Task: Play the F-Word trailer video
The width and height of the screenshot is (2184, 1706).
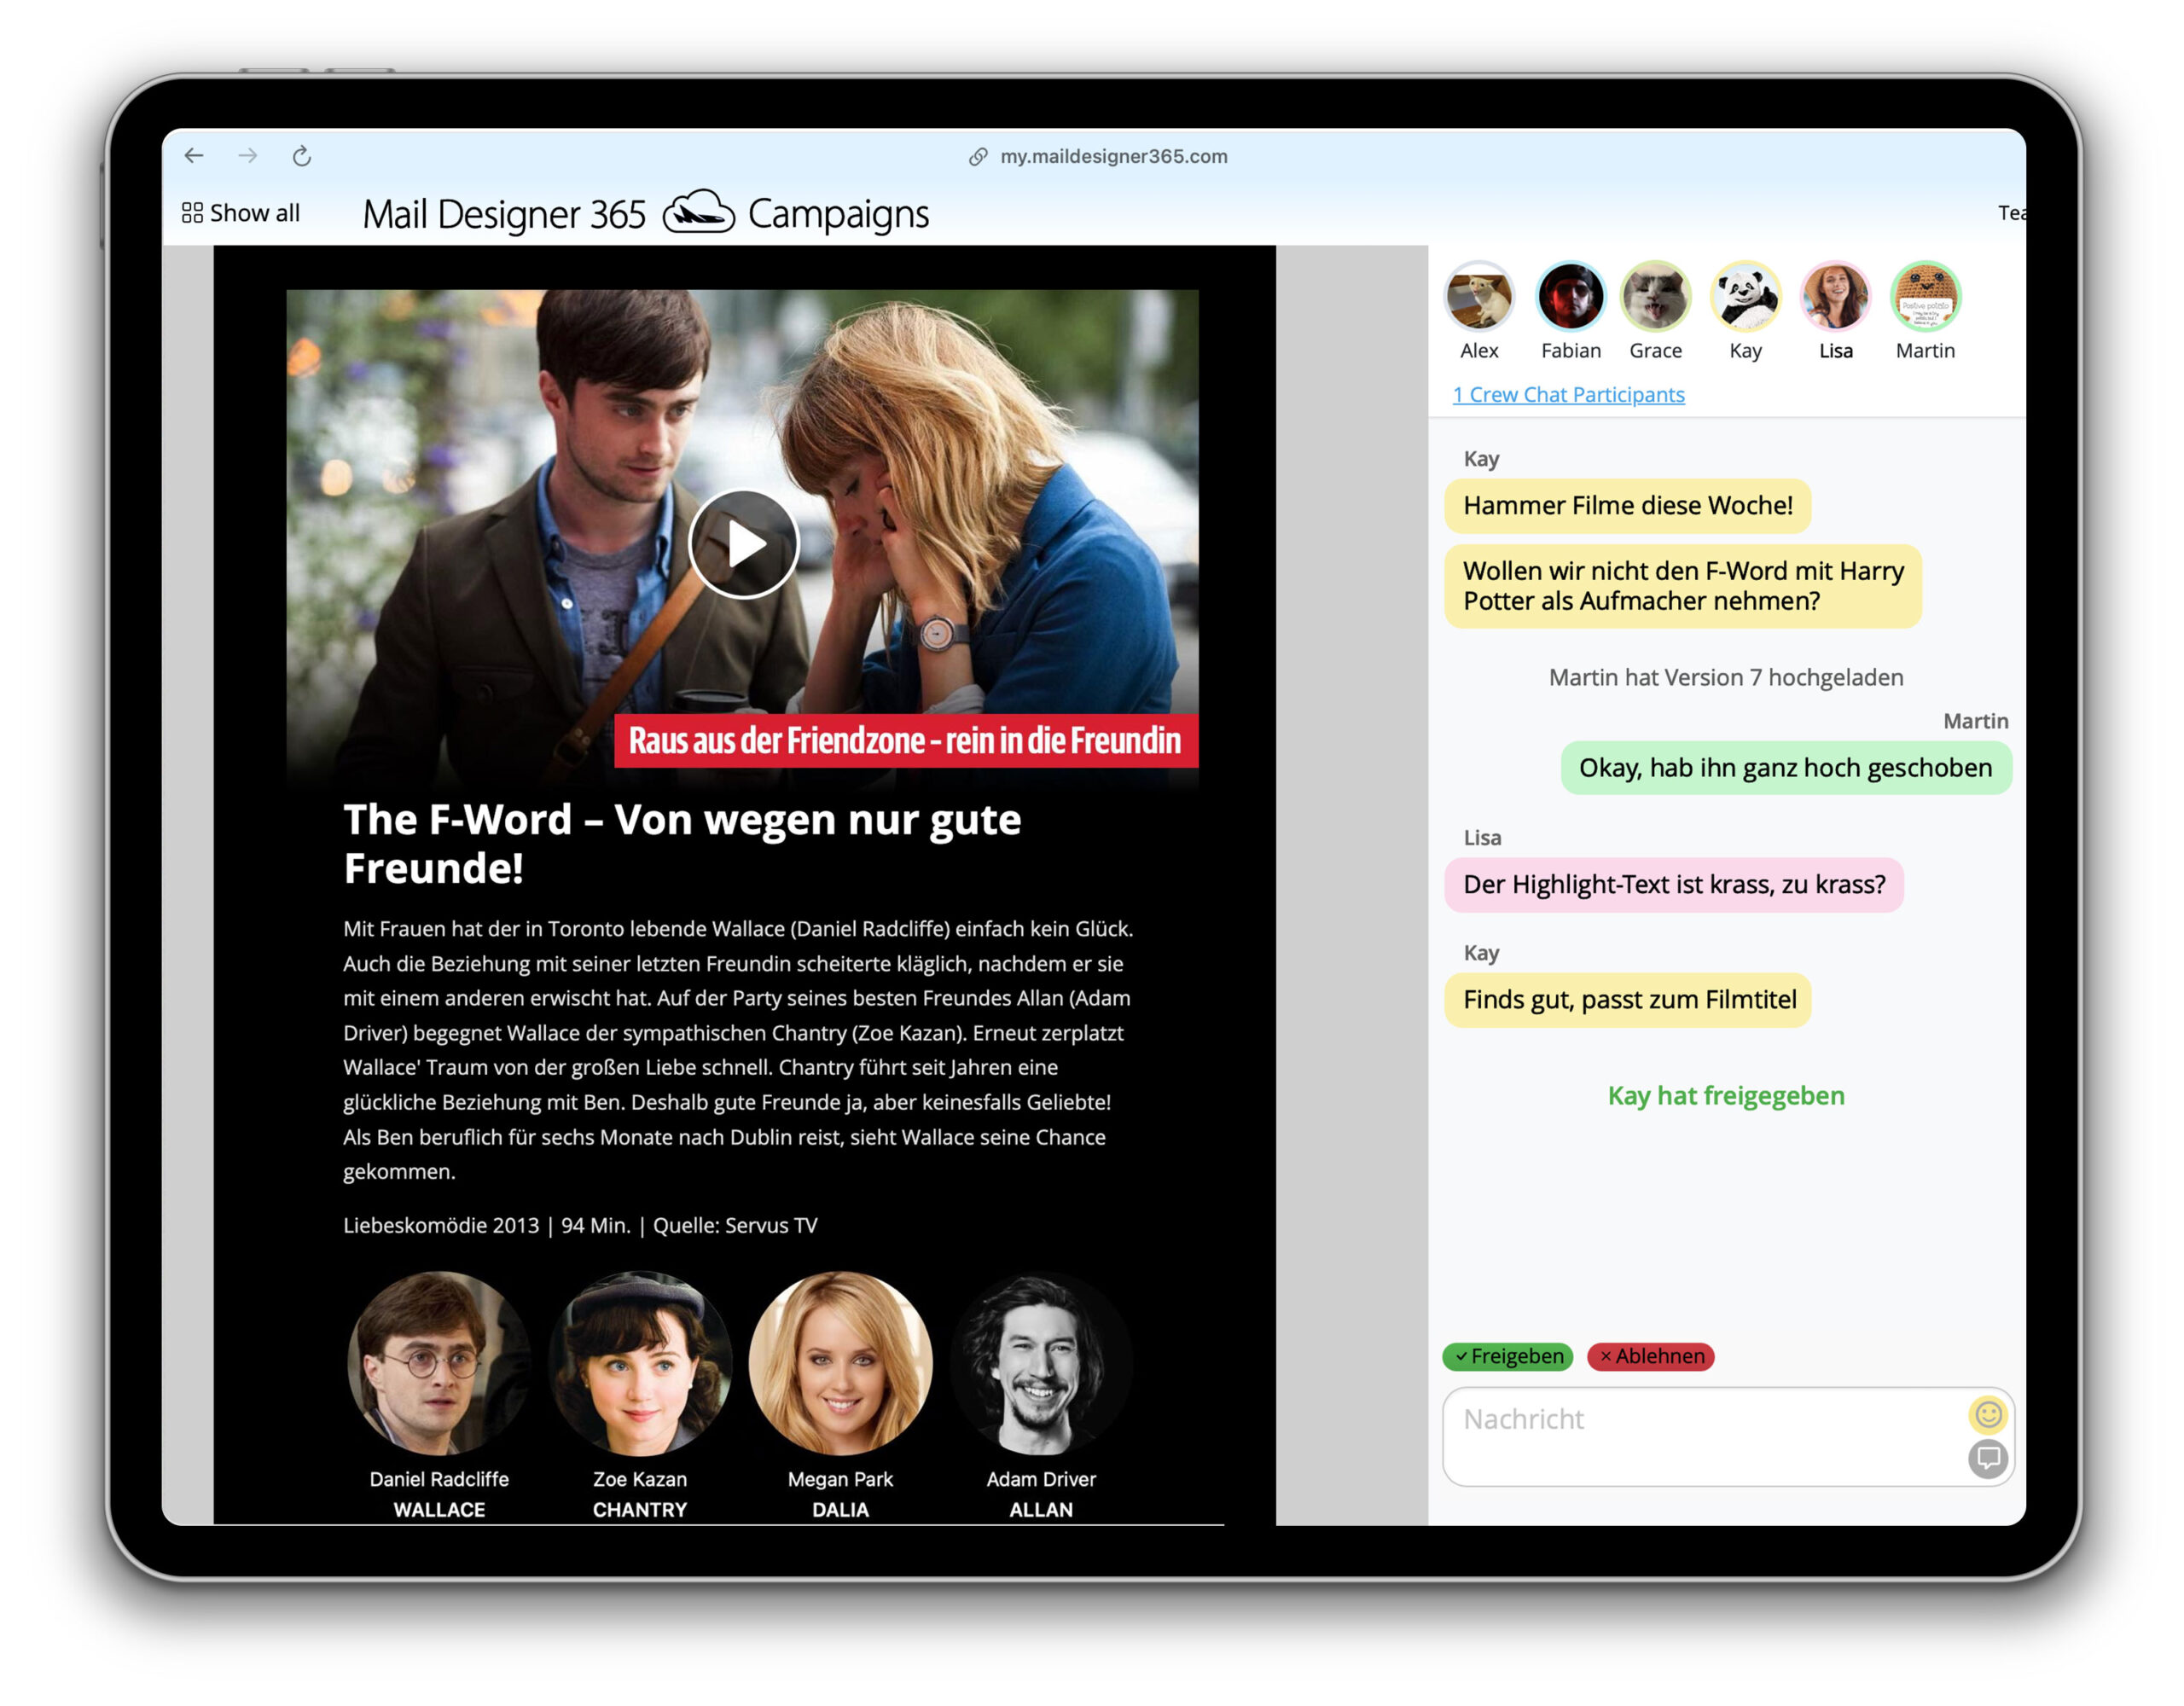Action: (743, 544)
